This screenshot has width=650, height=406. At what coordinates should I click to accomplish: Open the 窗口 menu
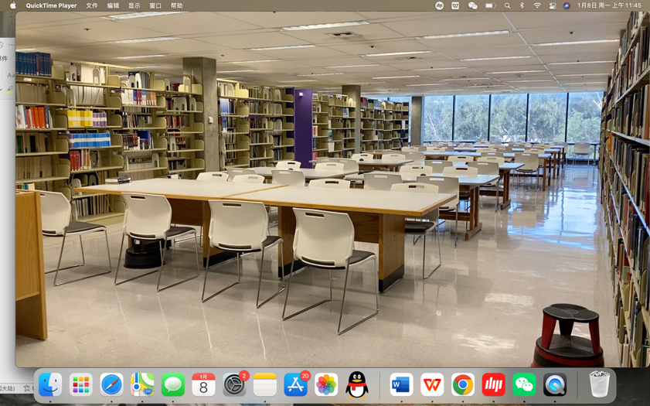pos(155,5)
